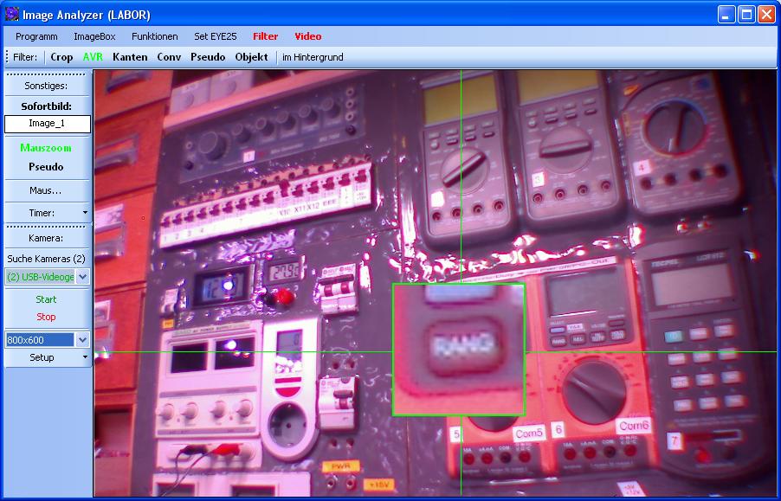Open the Funktionen menu
The height and width of the screenshot is (501, 781).
click(154, 36)
